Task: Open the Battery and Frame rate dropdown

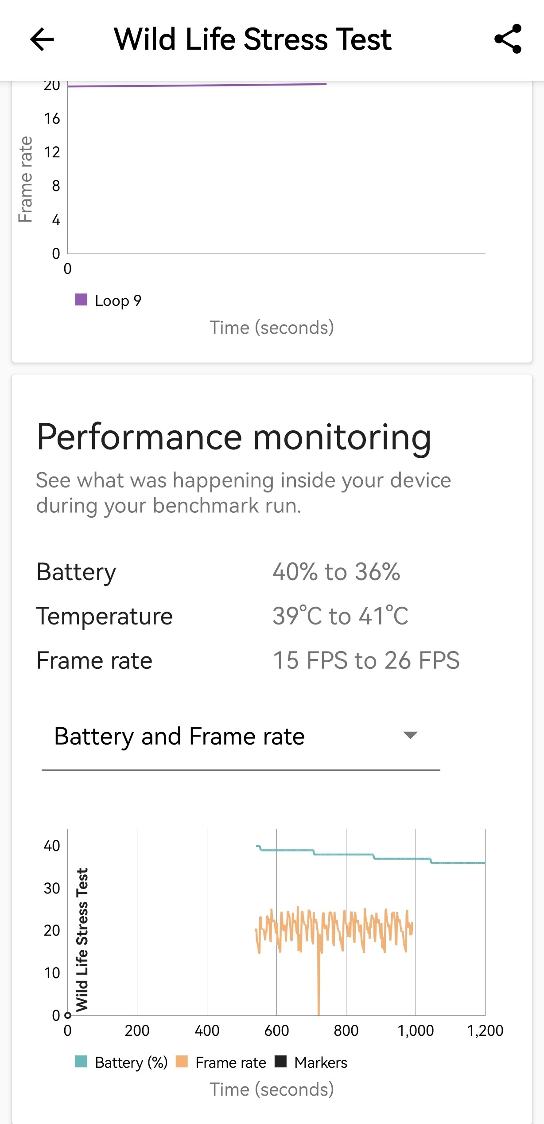Action: click(x=179, y=736)
